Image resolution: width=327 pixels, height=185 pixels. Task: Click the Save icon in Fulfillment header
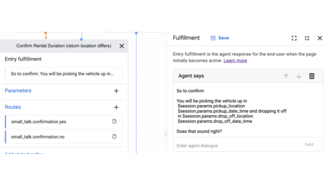point(213,38)
